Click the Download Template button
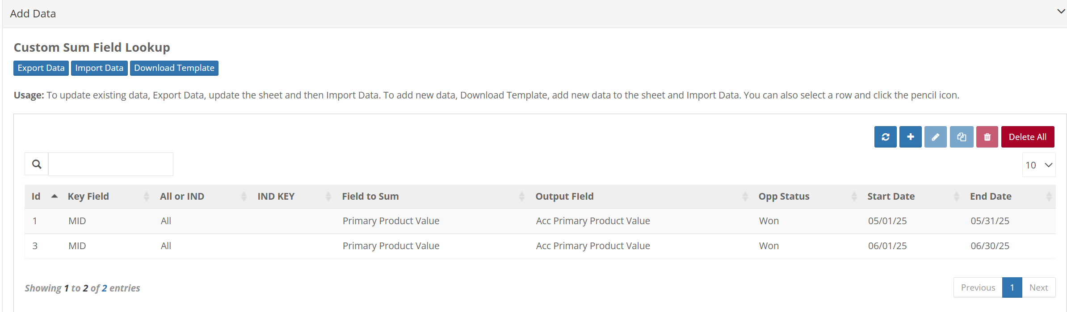This screenshot has height=312, width=1067. point(174,68)
